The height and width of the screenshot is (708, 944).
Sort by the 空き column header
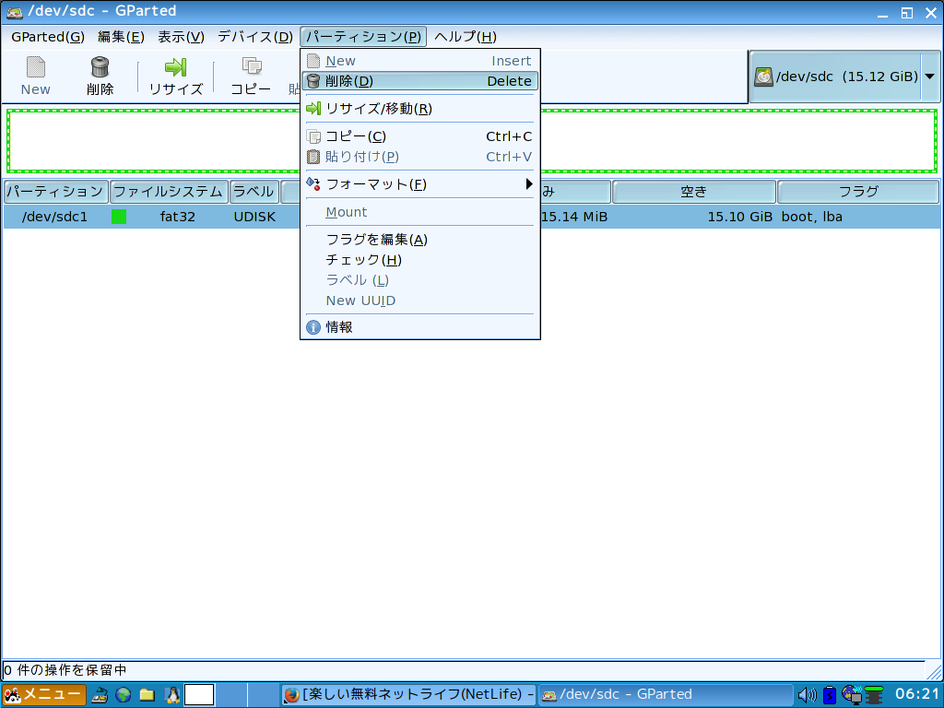coord(693,192)
